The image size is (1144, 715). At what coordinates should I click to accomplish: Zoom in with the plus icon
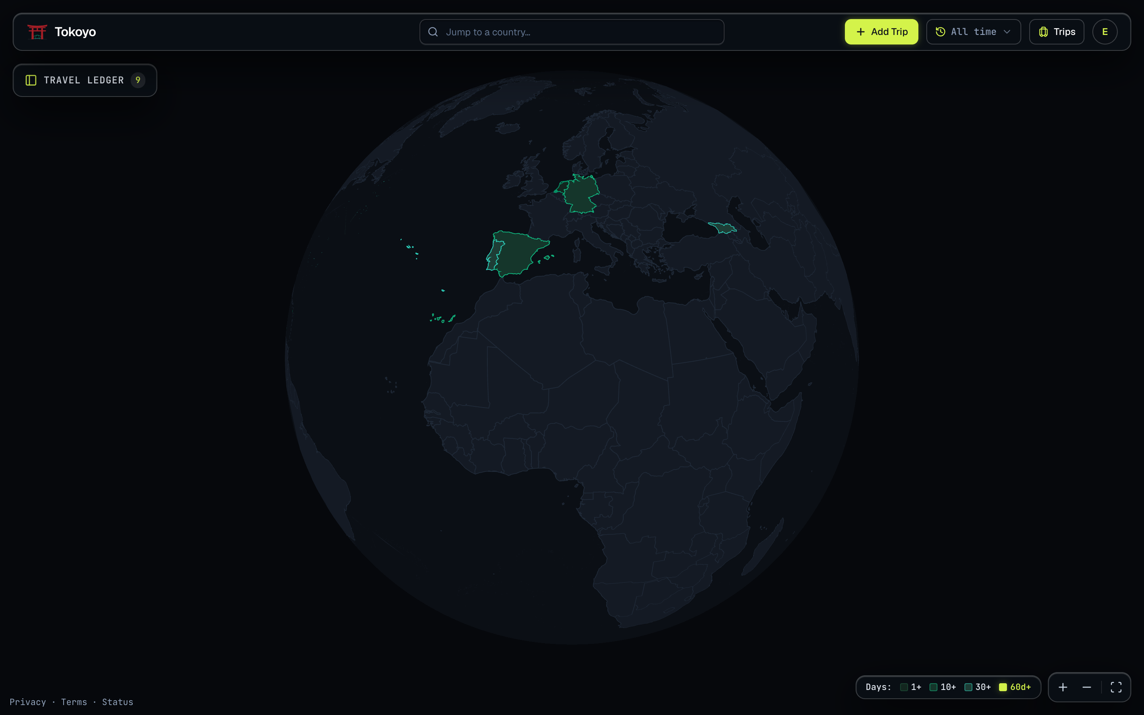click(x=1063, y=687)
